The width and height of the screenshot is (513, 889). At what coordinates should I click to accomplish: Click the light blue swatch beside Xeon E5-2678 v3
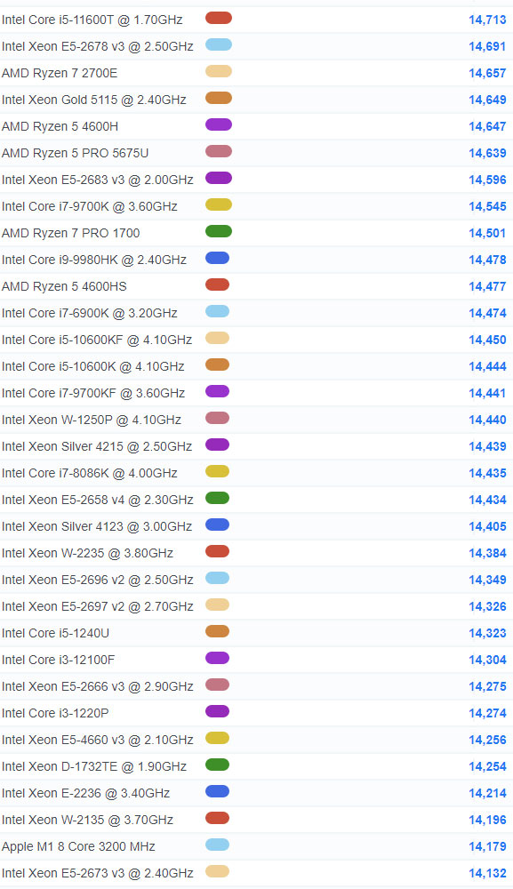(x=218, y=44)
